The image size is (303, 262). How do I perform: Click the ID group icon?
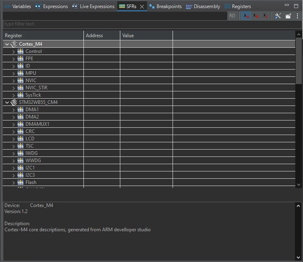[21, 66]
